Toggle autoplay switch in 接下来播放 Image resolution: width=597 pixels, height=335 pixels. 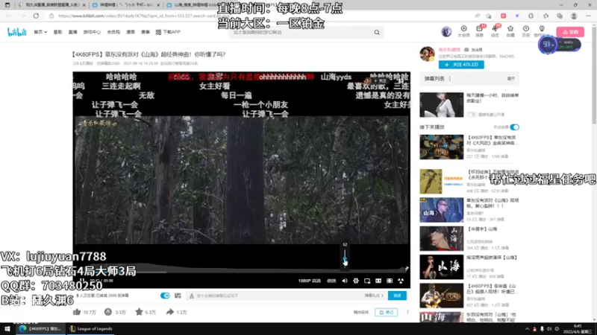[x=514, y=127]
